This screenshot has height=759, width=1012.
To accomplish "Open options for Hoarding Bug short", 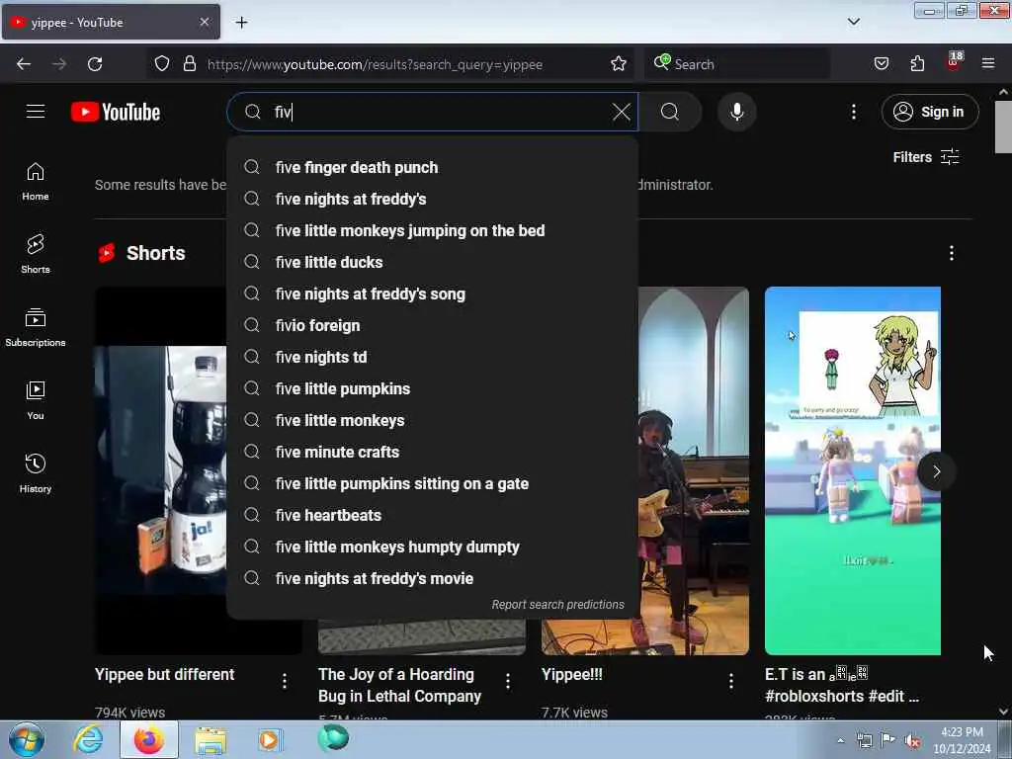I will (508, 681).
